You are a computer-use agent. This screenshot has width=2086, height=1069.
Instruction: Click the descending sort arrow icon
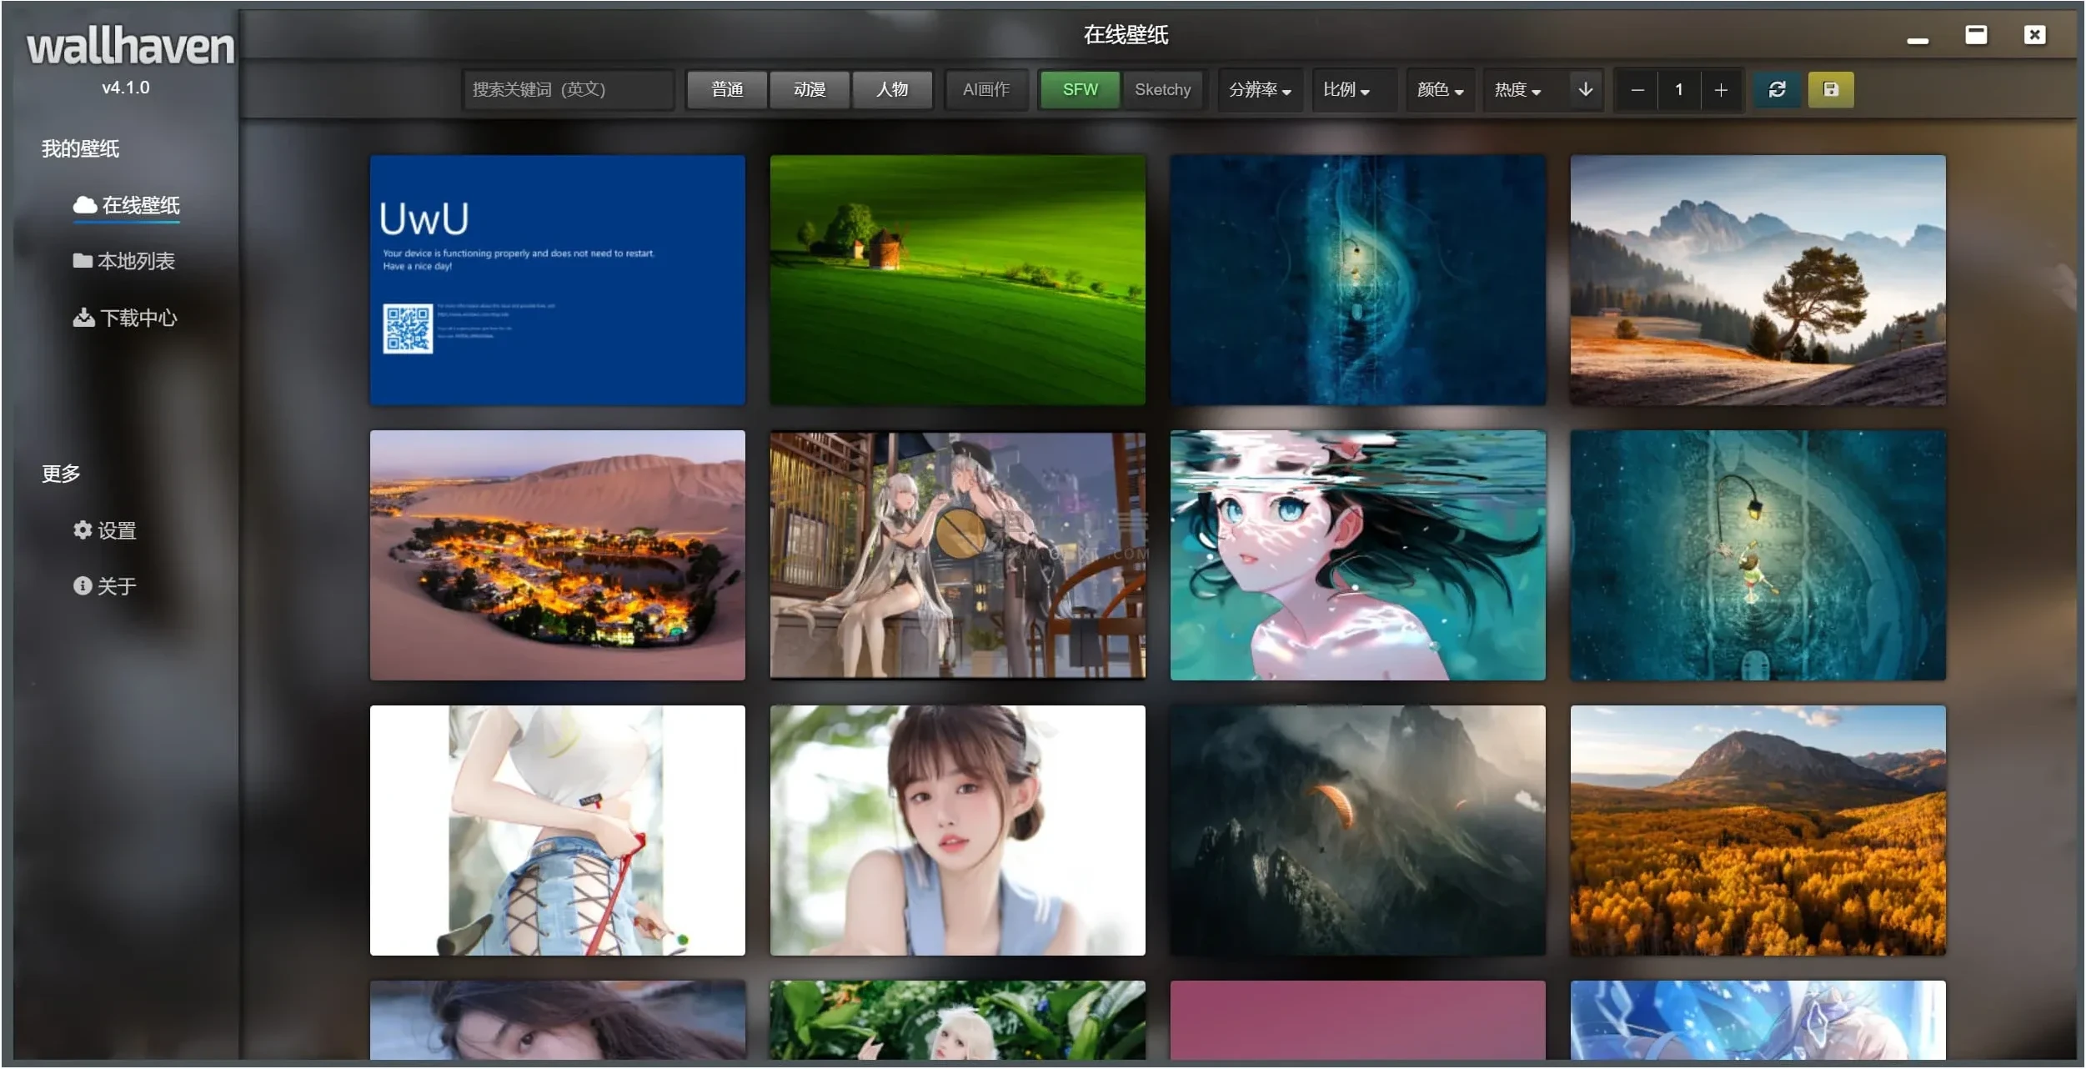(1585, 89)
